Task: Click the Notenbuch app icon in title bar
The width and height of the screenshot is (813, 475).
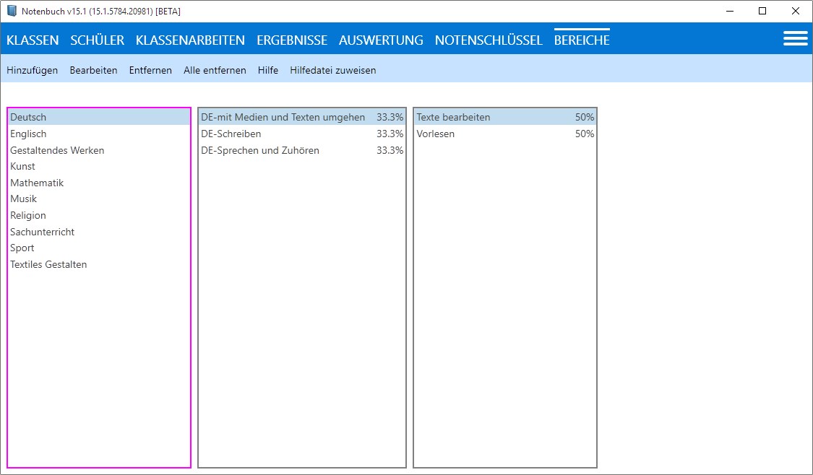Action: pos(12,11)
